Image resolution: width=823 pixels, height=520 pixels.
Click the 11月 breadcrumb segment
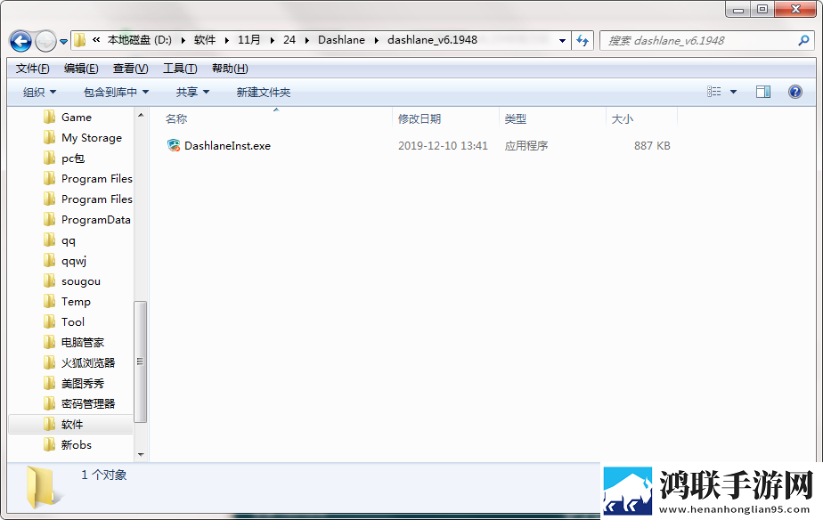249,40
